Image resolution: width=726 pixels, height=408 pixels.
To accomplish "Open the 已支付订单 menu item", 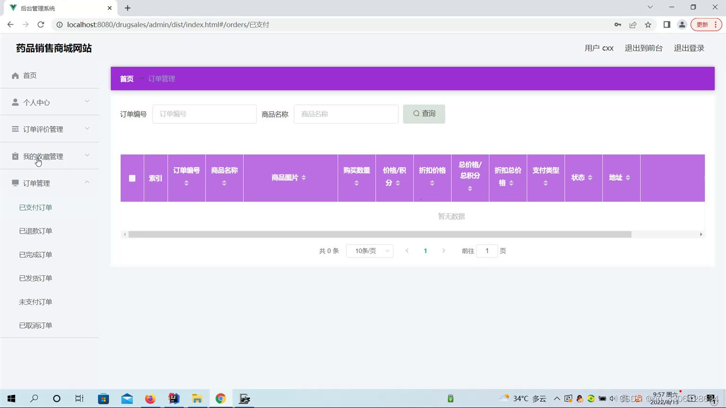I will click(35, 207).
